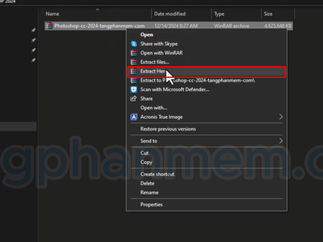The width and height of the screenshot is (323, 242).
Task: Click Properties at the bottom of the menu
Action: [x=151, y=204]
